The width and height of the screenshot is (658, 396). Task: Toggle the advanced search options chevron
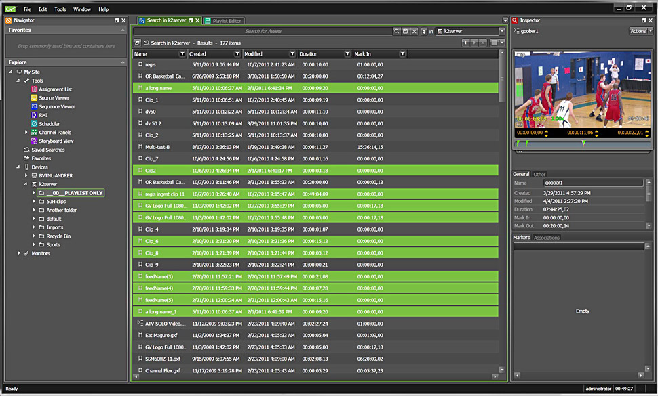tap(424, 31)
